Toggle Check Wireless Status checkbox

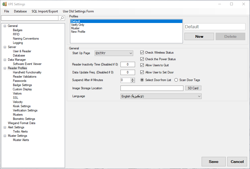142,52
